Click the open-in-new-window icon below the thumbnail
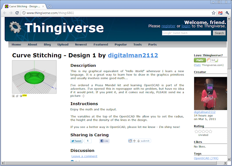Screen dimensions: 232x166 pyautogui.click(x=17, y=96)
